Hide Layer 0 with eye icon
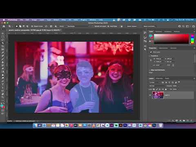 pyautogui.click(x=150, y=95)
